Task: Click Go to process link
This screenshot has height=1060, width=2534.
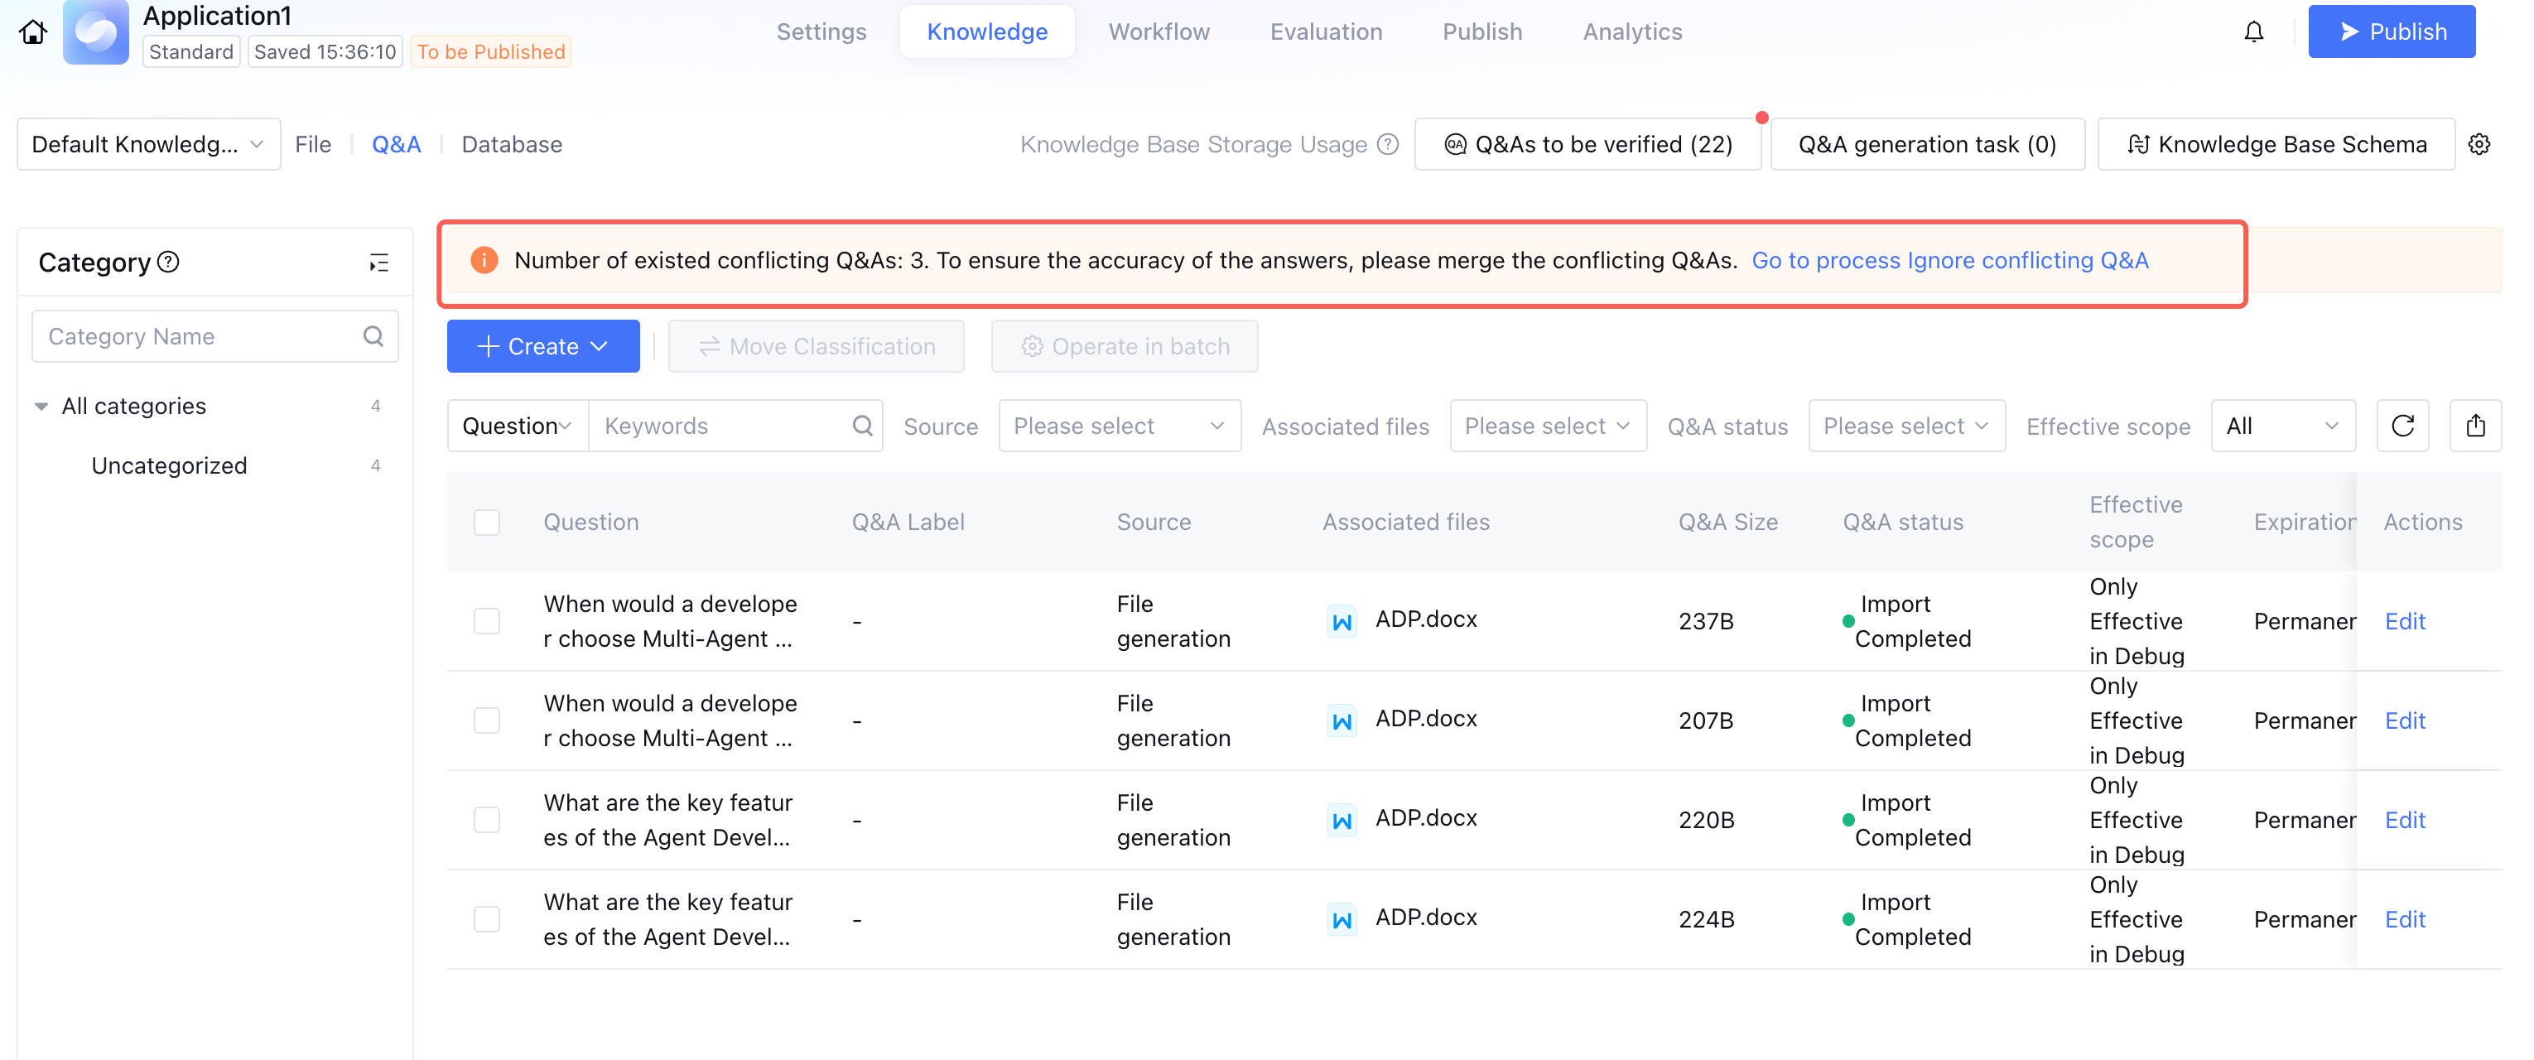Action: click(x=1825, y=261)
